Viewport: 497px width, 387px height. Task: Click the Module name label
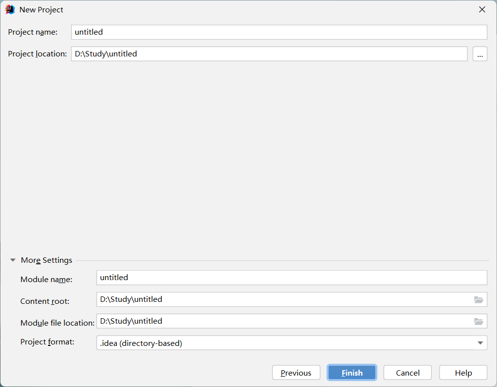click(46, 279)
